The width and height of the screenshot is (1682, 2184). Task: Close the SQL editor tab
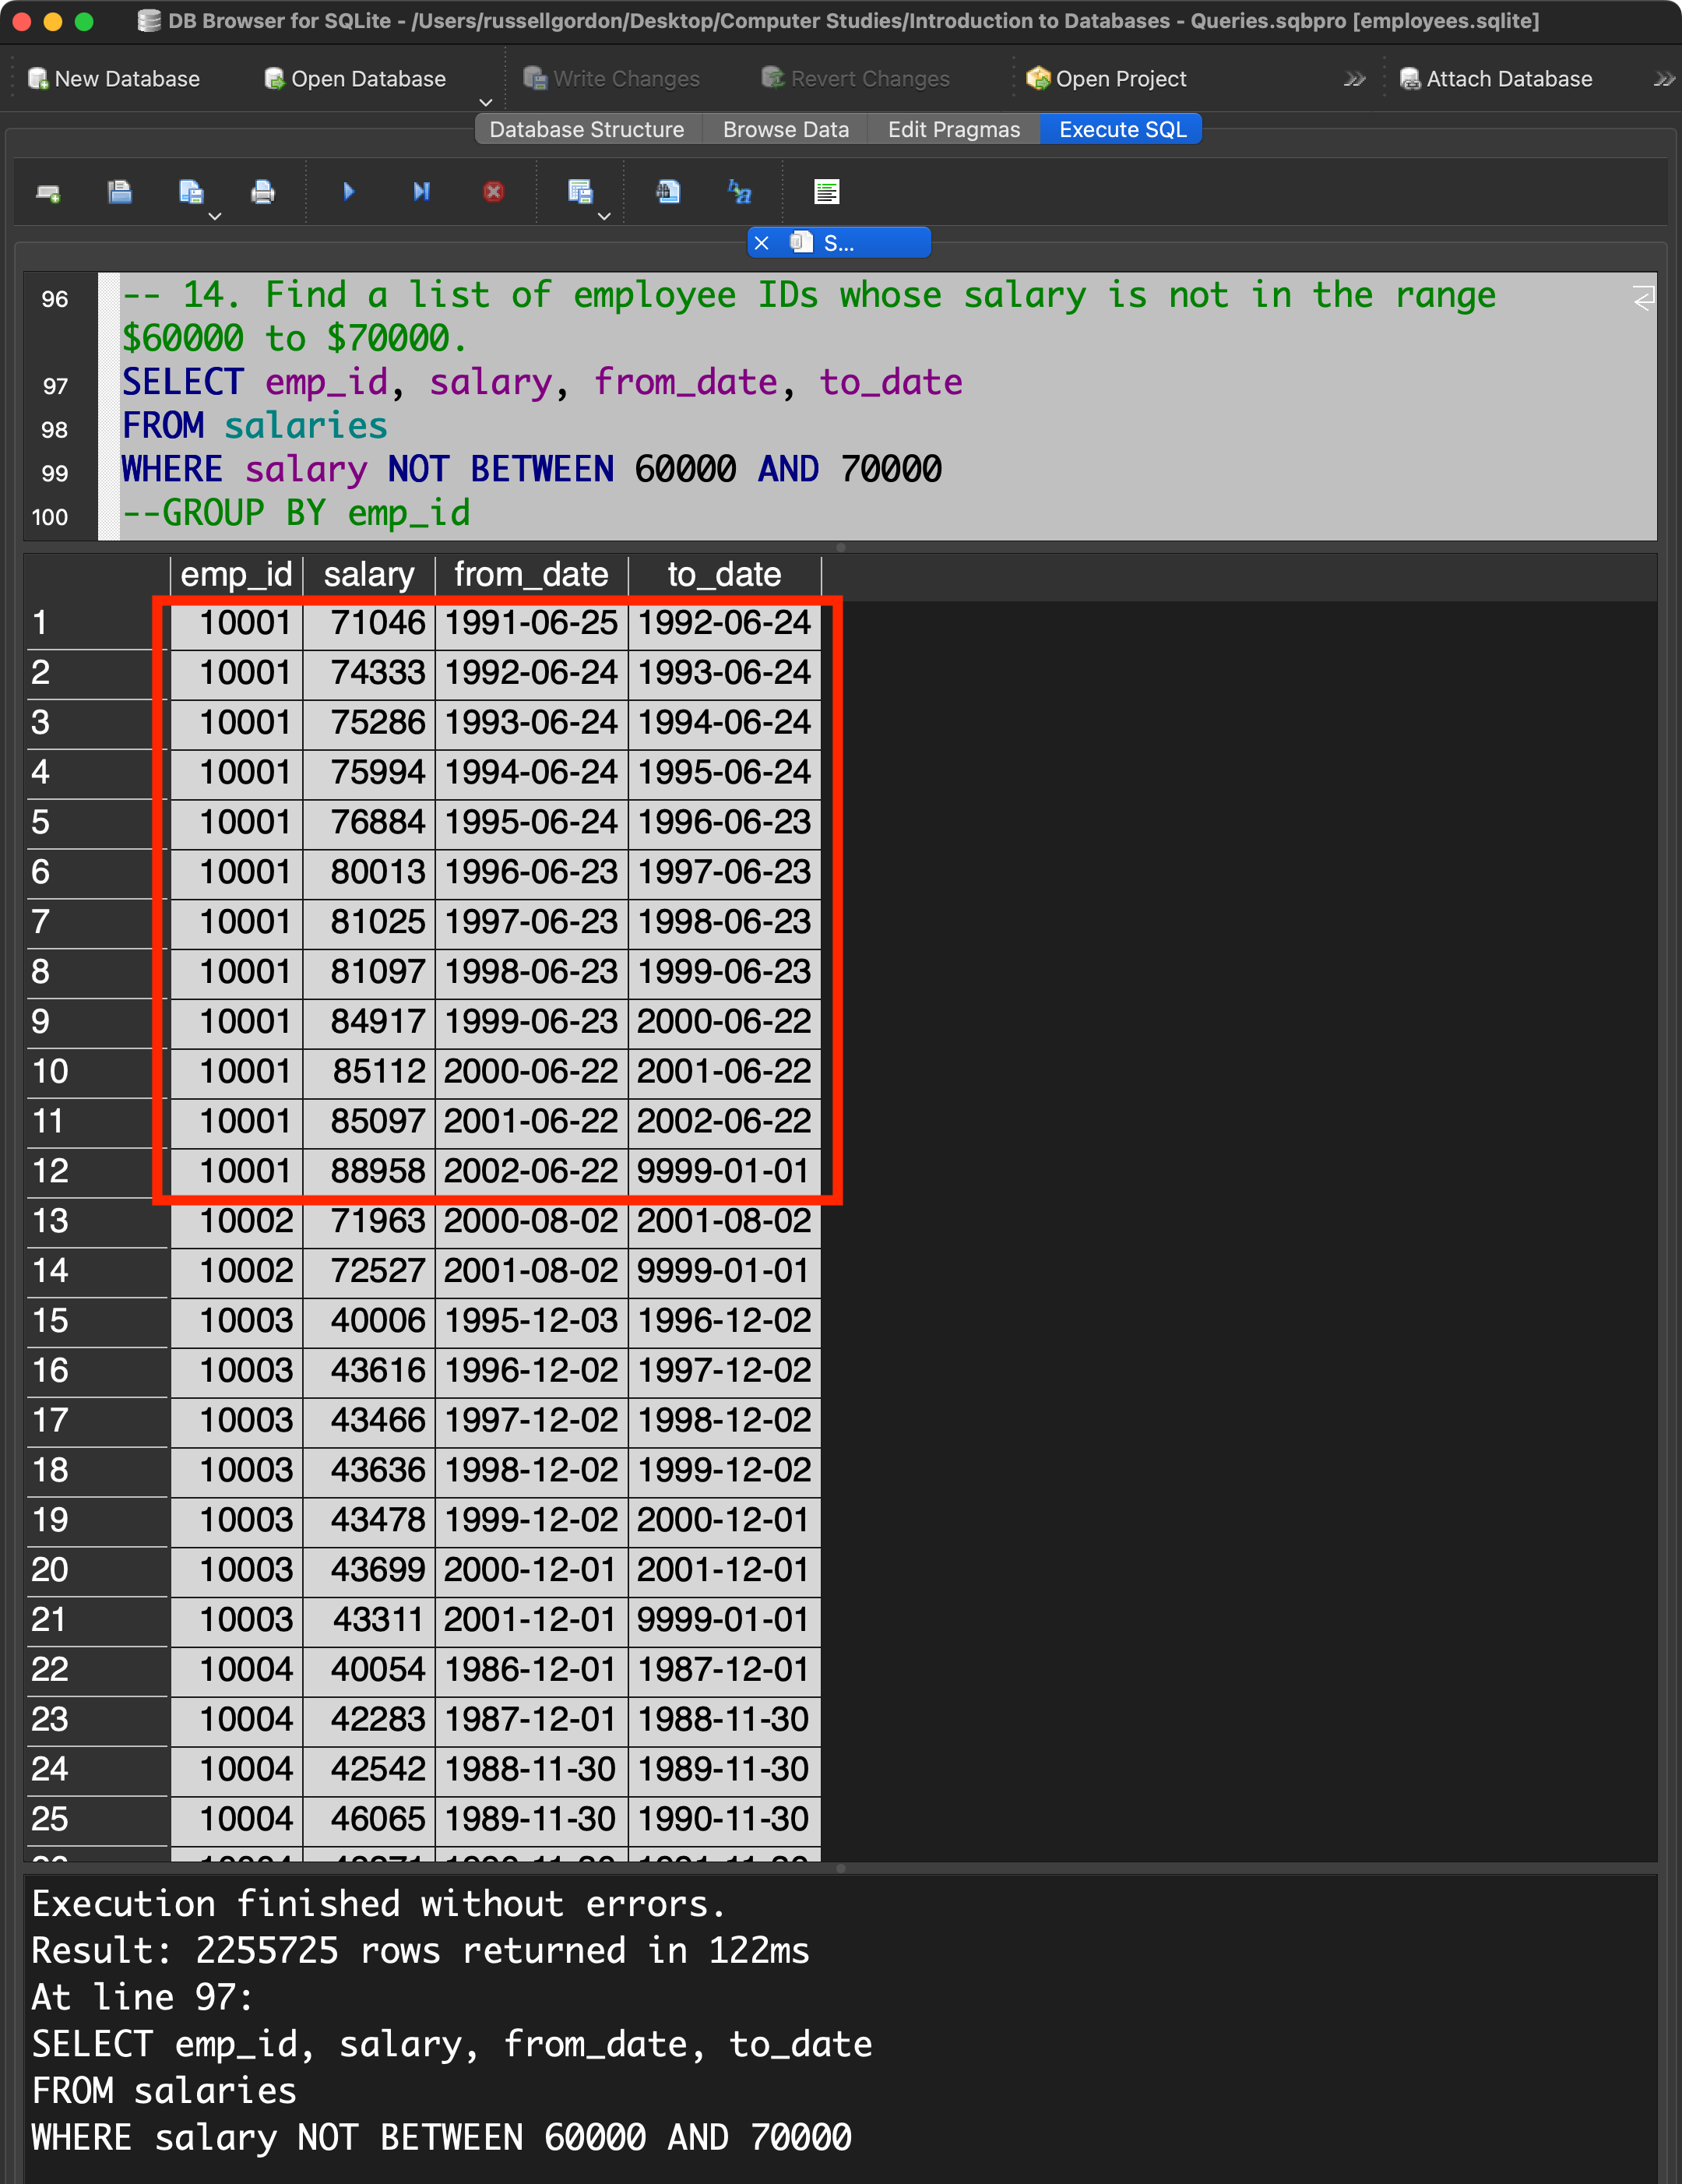click(x=761, y=243)
